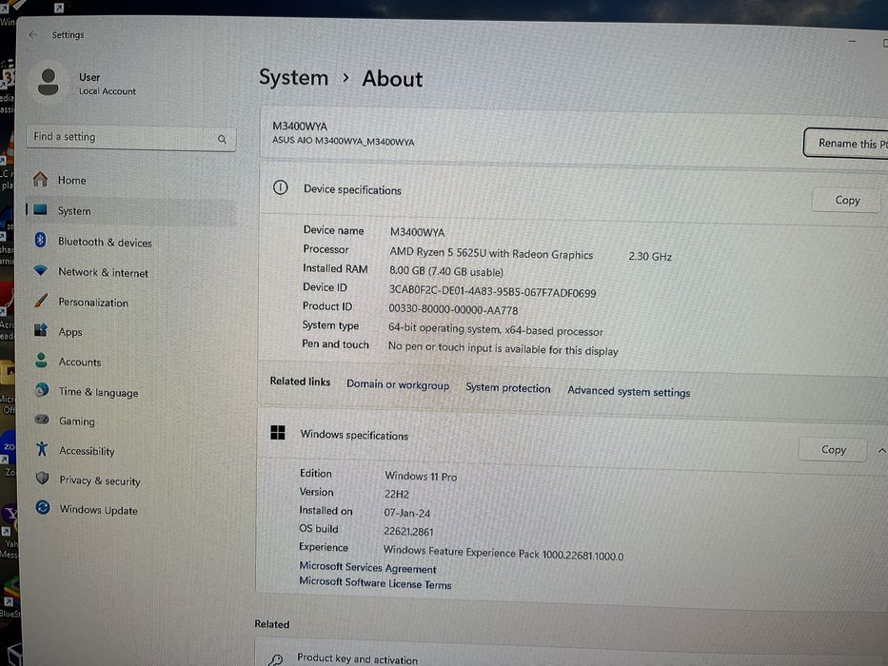
Task: Click the Time & language globe icon
Action: tap(41, 390)
